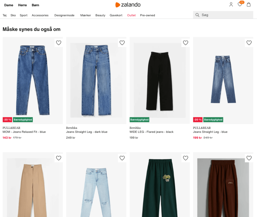Click the heart on the green trousers

tap(185, 158)
